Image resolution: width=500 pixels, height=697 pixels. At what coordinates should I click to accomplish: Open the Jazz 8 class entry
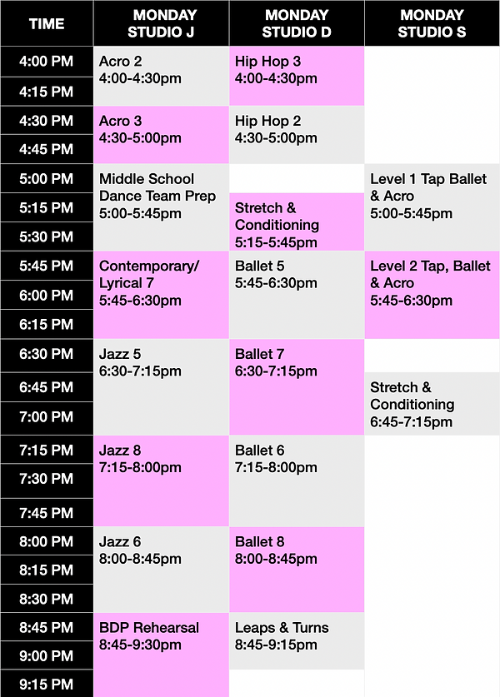161,481
